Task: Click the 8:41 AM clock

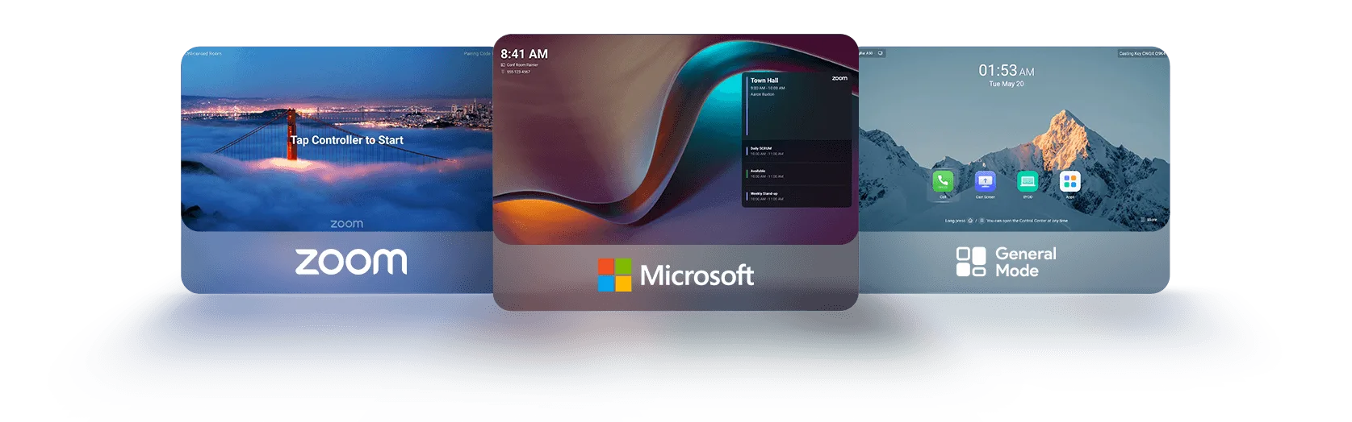Action: tap(524, 54)
